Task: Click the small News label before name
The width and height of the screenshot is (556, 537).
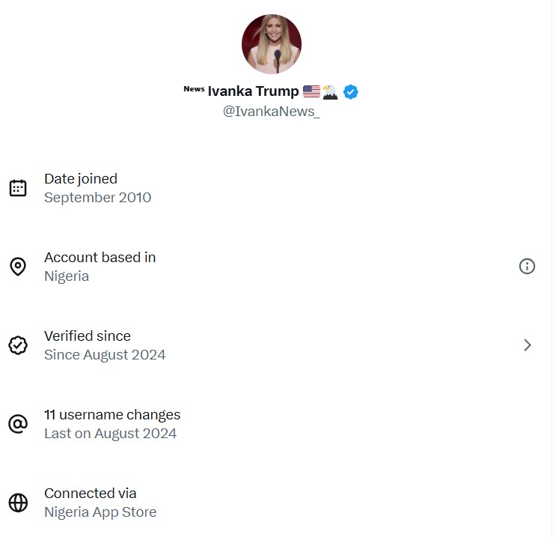Action: click(x=194, y=89)
